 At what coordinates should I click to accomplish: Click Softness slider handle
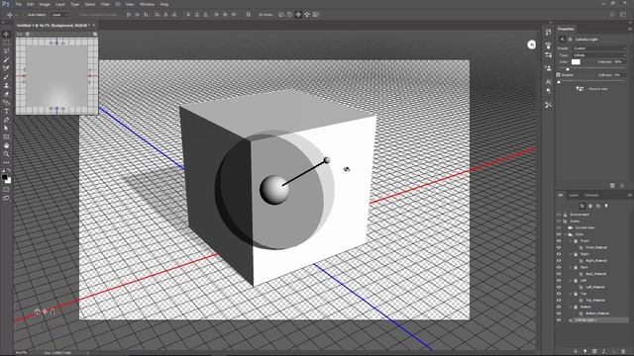click(559, 82)
